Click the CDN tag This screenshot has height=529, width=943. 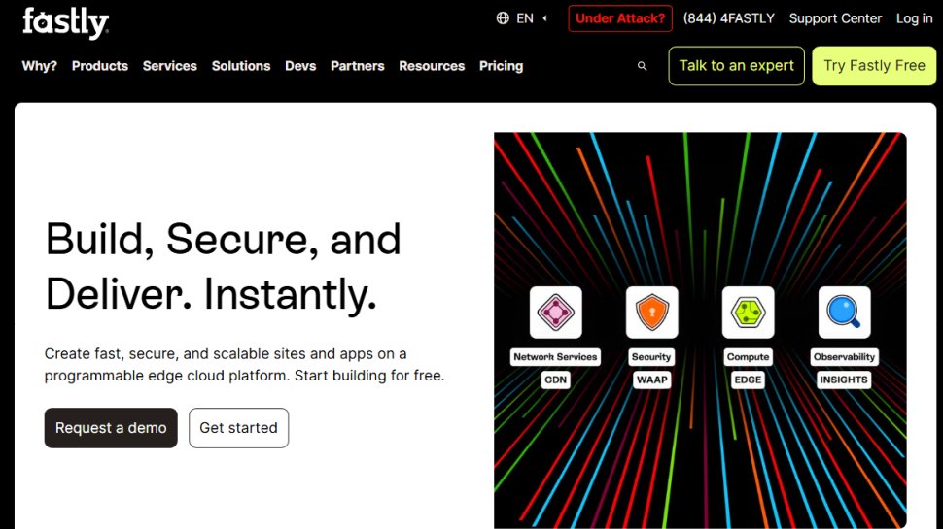coord(556,380)
